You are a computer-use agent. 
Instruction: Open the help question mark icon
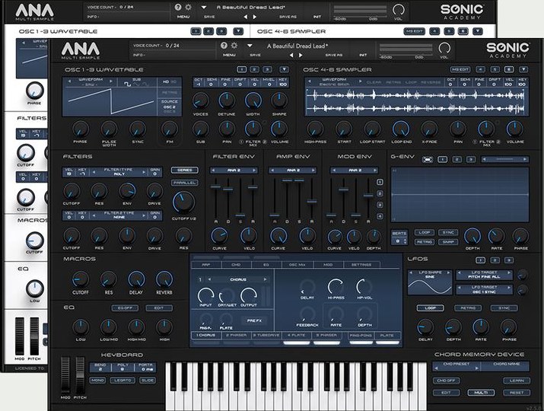pyautogui.click(x=224, y=46)
